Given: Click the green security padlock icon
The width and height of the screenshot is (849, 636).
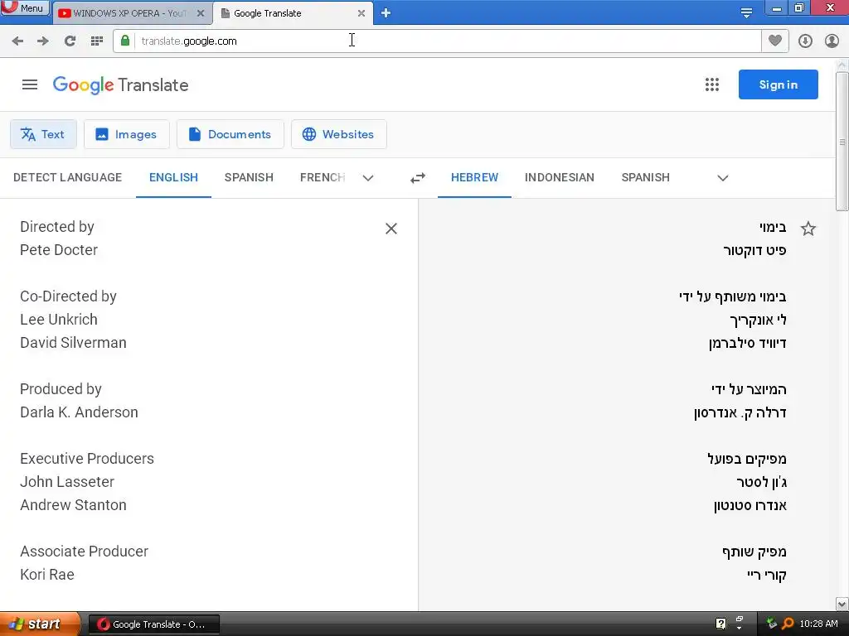Looking at the screenshot, I should point(125,41).
